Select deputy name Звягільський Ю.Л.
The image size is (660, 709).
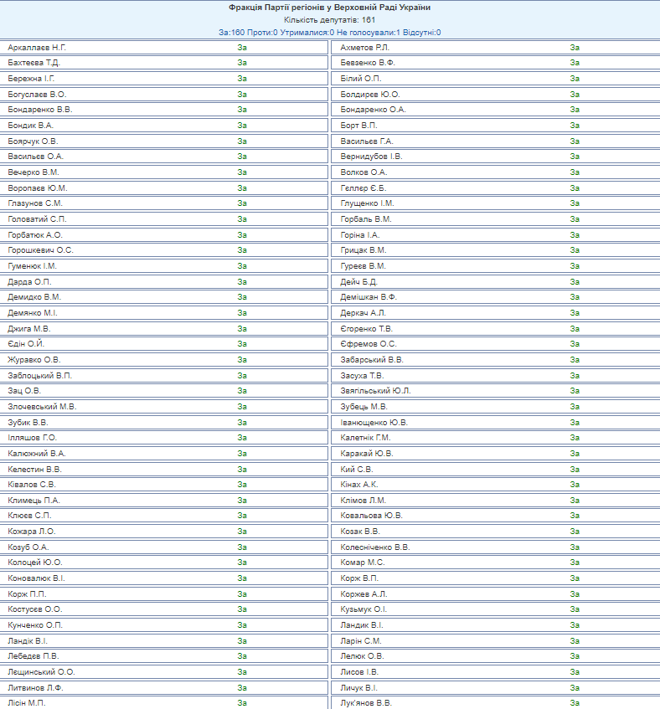pyautogui.click(x=376, y=391)
